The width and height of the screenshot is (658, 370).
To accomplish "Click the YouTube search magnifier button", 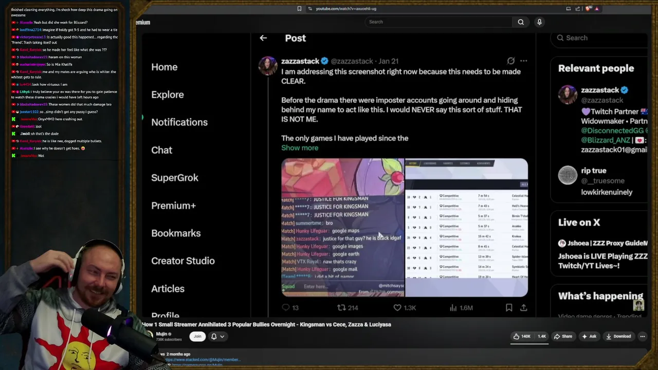I will pyautogui.click(x=521, y=22).
